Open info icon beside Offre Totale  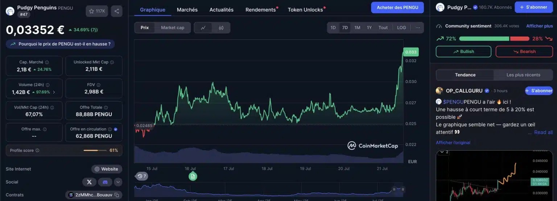point(106,108)
